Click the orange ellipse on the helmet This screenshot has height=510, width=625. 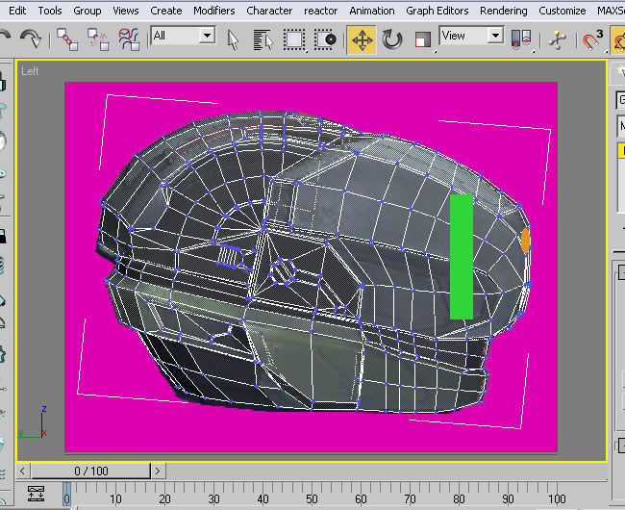[x=525, y=241]
